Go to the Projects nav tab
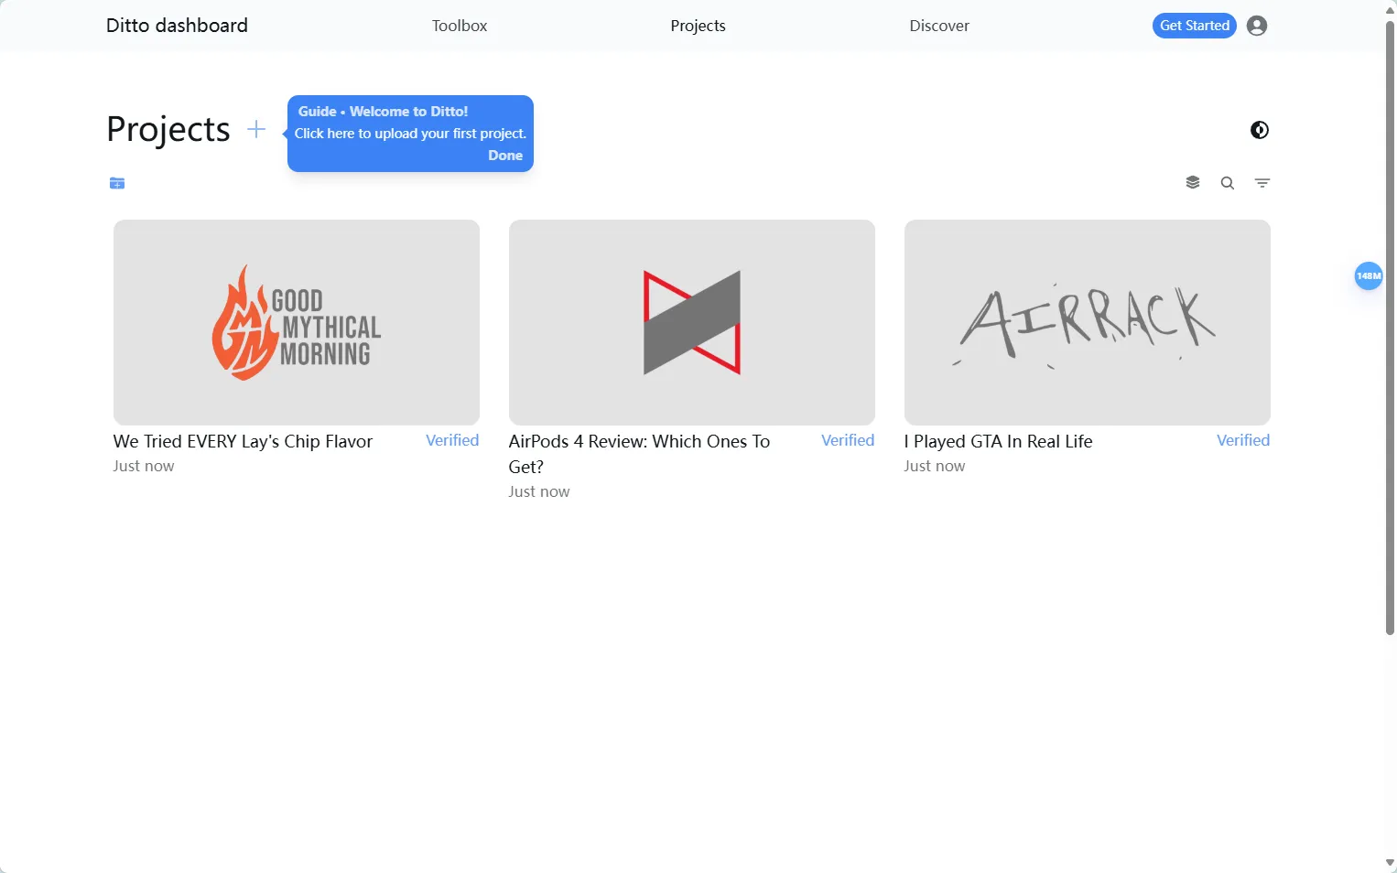Image resolution: width=1397 pixels, height=873 pixels. (698, 26)
